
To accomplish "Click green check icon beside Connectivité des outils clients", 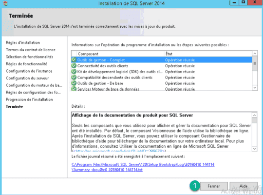I will (74, 66).
